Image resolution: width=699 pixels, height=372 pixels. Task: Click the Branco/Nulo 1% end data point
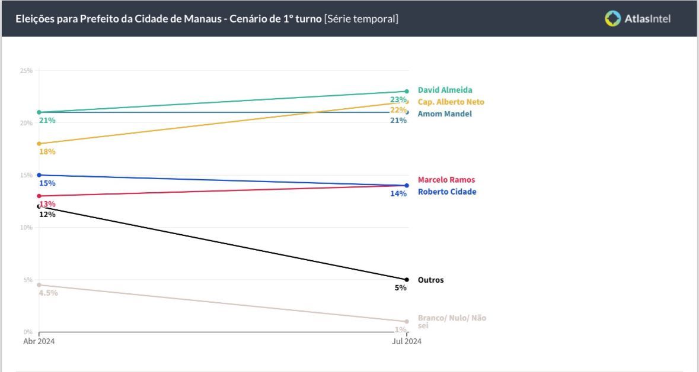tap(407, 322)
